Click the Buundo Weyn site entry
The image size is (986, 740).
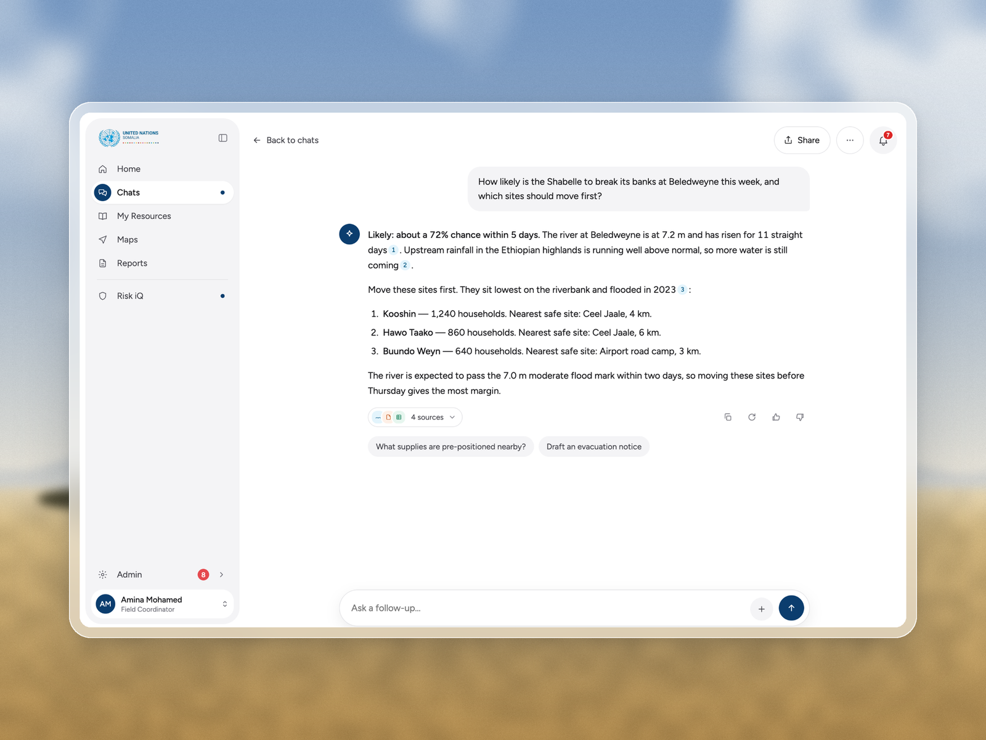536,351
